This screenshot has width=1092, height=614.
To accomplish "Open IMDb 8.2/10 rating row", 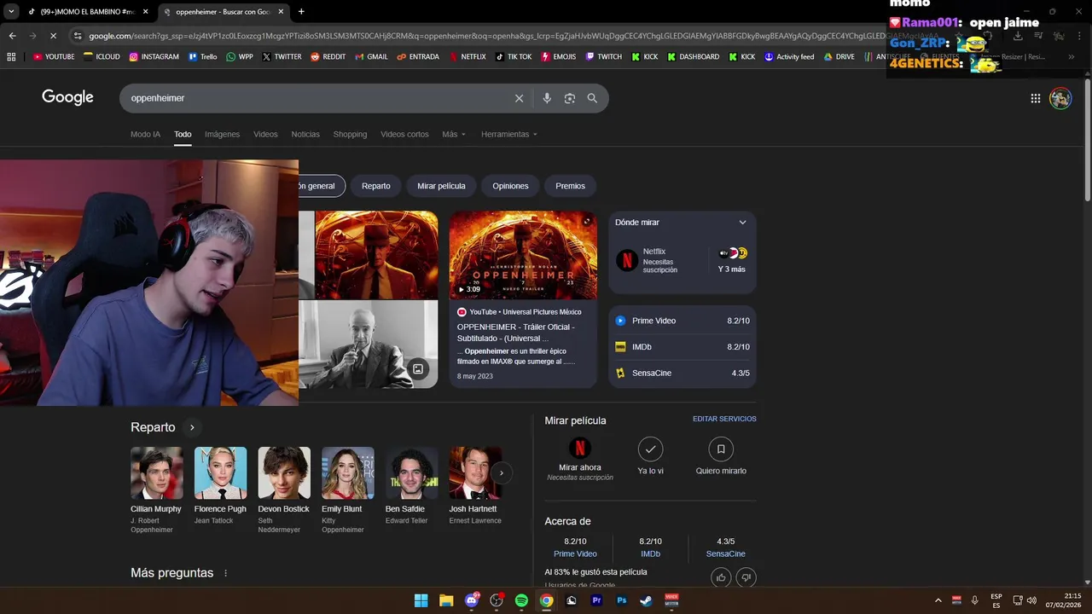I will click(x=682, y=347).
